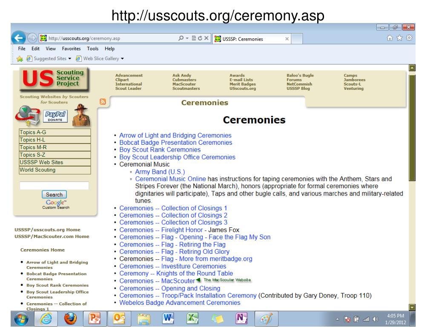Expand the Suggested Sites dropdown

(69, 59)
